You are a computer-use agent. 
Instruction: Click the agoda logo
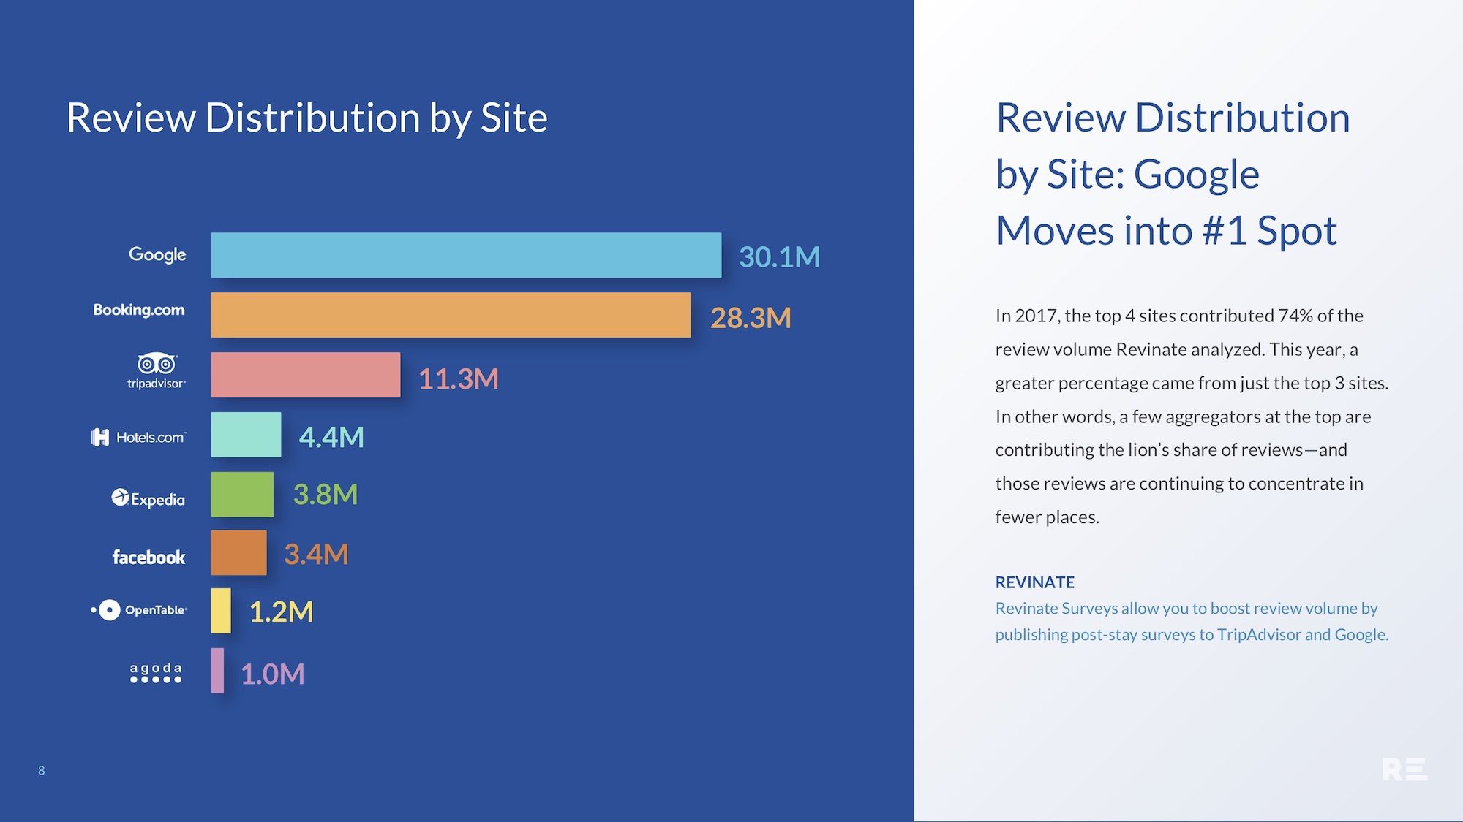pos(156,673)
